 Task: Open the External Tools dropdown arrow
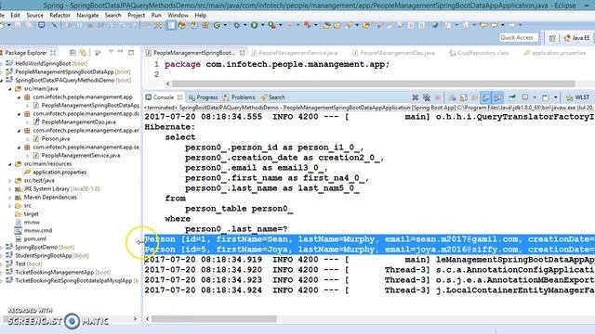tap(281, 25)
